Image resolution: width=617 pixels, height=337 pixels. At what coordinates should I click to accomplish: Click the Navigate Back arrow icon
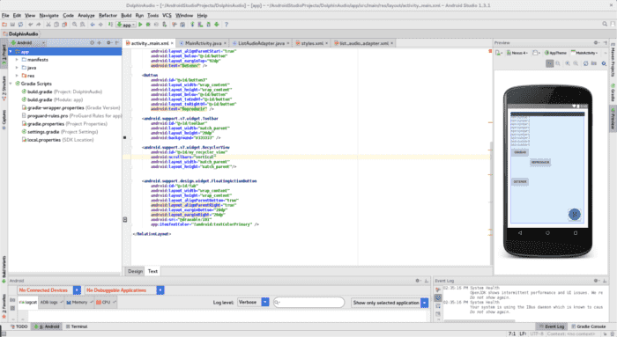click(93, 25)
